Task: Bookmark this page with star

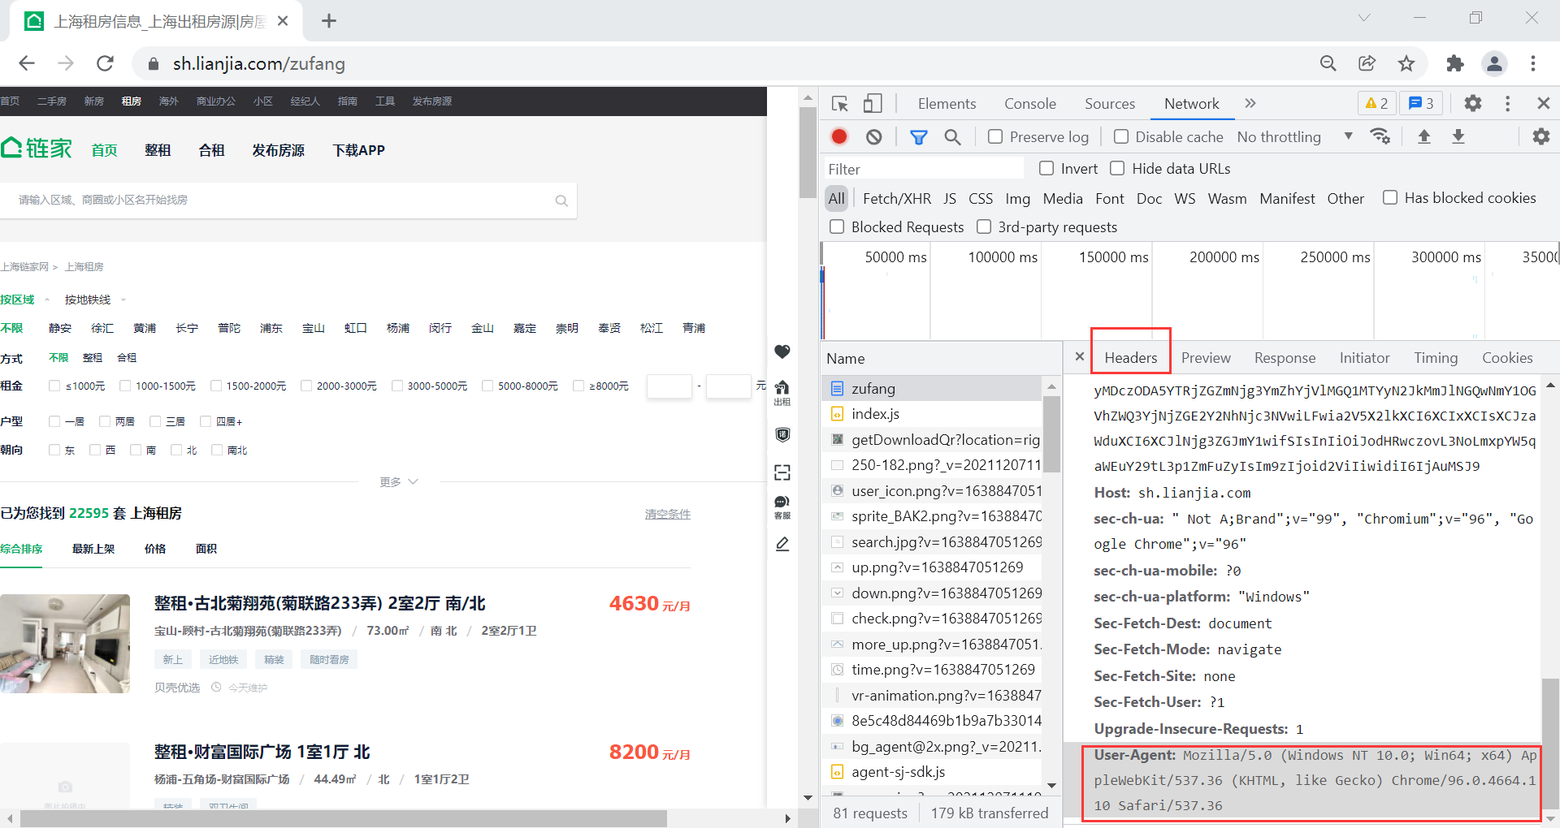Action: (x=1406, y=63)
